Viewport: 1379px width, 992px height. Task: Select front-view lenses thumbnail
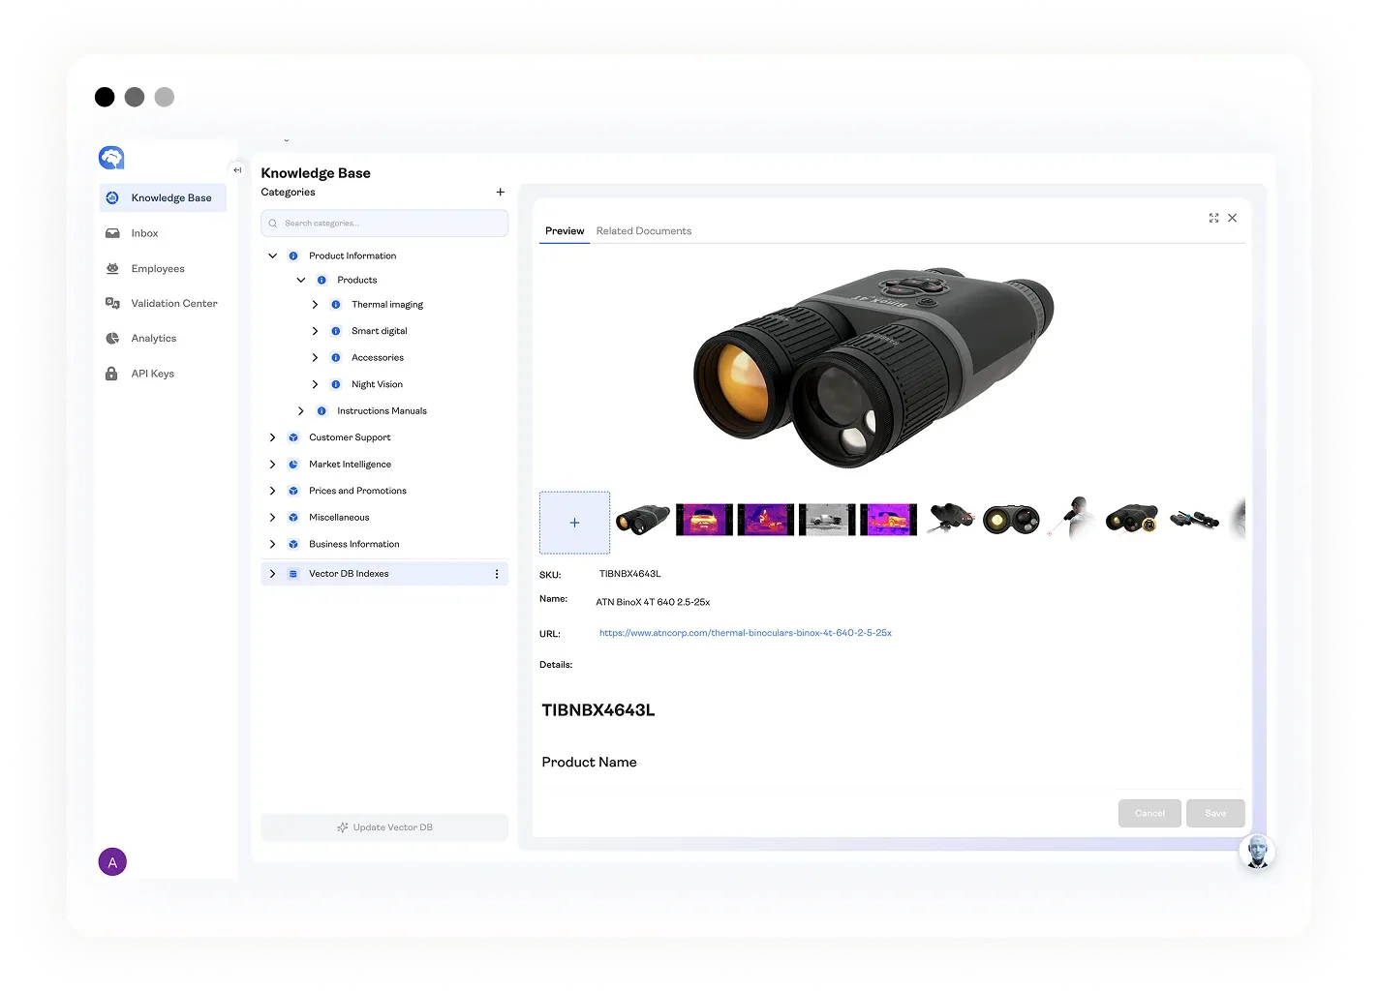pos(1011,520)
